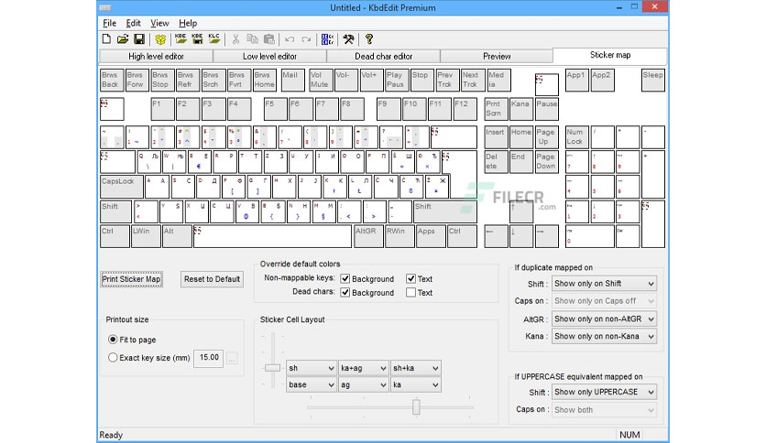Open Kana 'Show only on non-Kana' dropdown
This screenshot has height=443, width=766.
click(x=604, y=336)
